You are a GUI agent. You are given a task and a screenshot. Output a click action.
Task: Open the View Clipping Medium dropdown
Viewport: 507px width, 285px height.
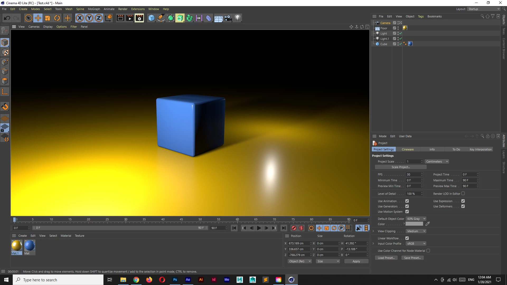pos(416,231)
